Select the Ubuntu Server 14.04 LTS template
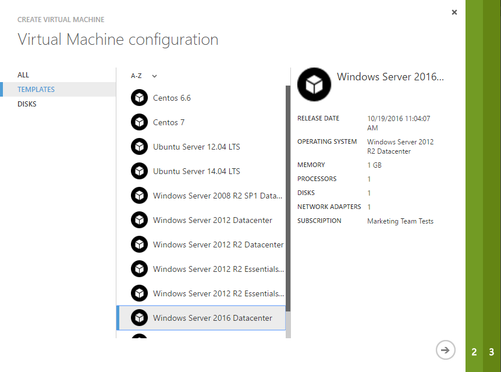Viewport: 501px width, 372px height. (201, 171)
